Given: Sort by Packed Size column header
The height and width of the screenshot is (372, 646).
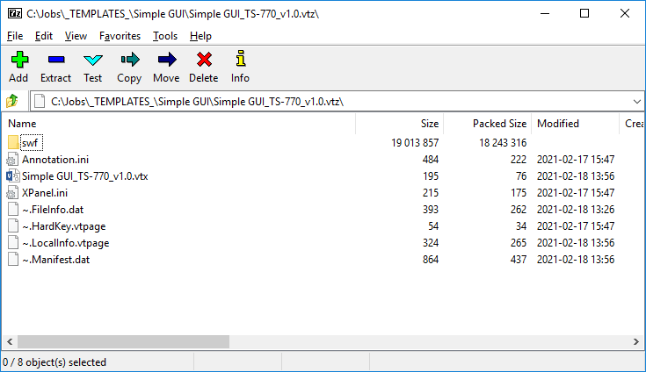Looking at the screenshot, I should point(498,124).
